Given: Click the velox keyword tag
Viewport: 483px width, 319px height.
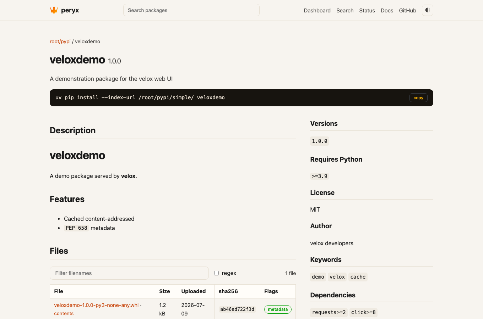Looking at the screenshot, I should coord(337,277).
